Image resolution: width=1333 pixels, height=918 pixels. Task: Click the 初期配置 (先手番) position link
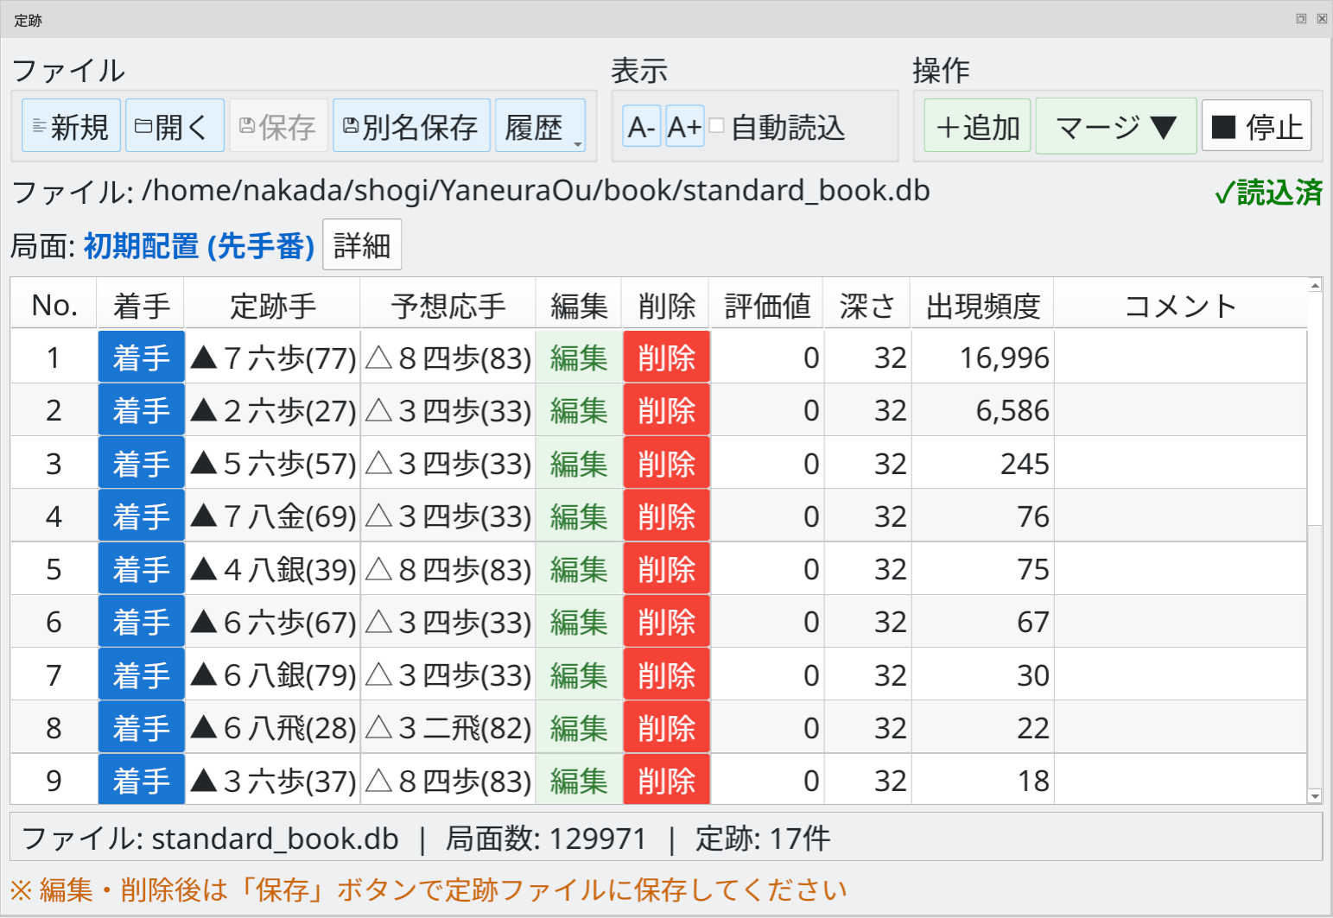pos(198,247)
